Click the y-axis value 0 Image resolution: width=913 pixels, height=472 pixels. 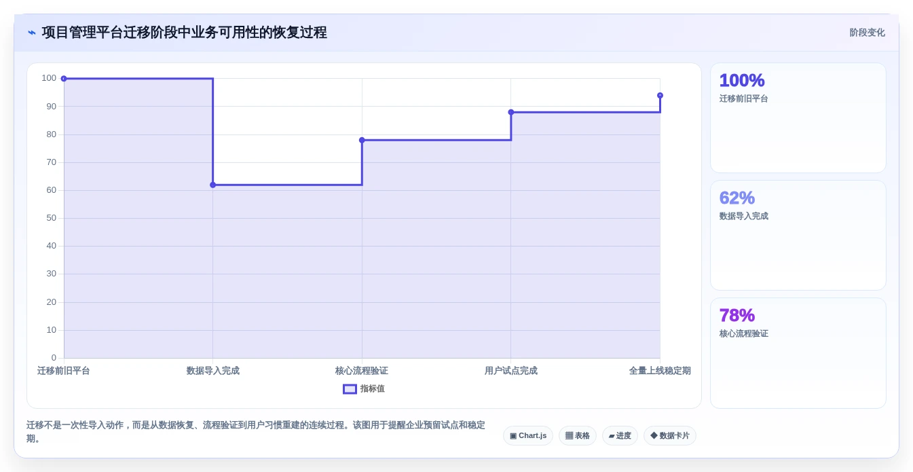[54, 358]
